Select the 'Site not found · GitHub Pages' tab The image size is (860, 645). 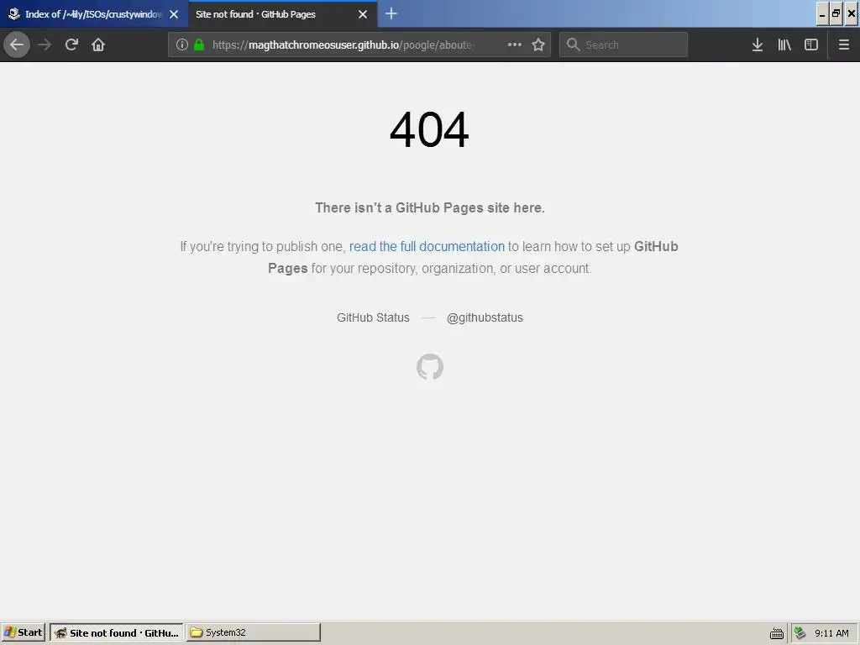pos(282,14)
